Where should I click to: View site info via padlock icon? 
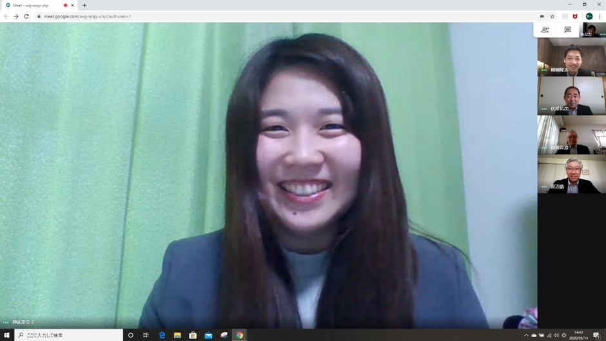pos(39,16)
